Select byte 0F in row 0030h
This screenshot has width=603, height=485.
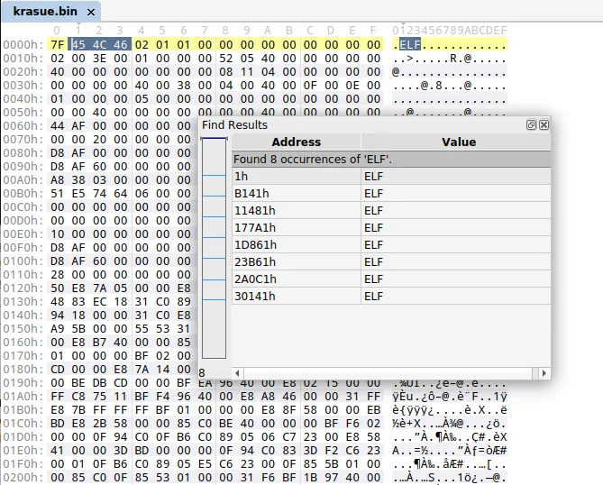[310, 86]
